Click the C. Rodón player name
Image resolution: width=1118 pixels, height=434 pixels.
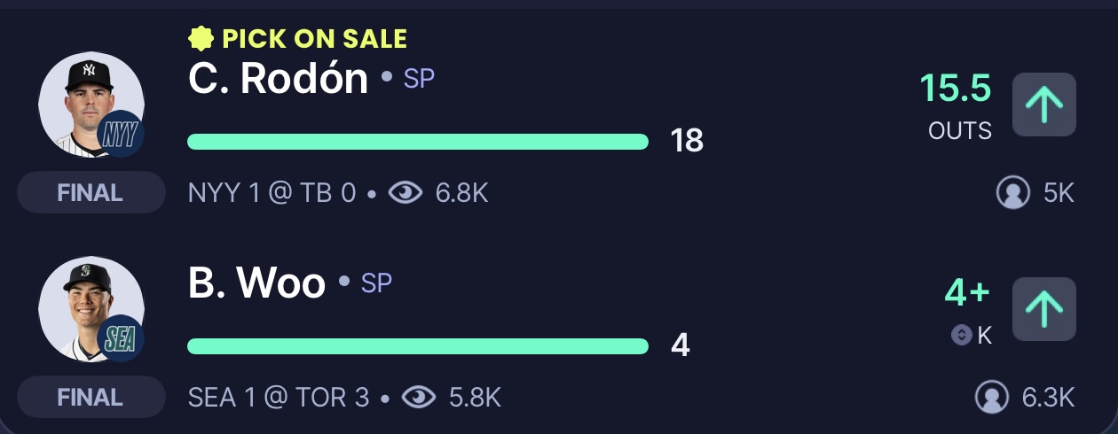(278, 79)
